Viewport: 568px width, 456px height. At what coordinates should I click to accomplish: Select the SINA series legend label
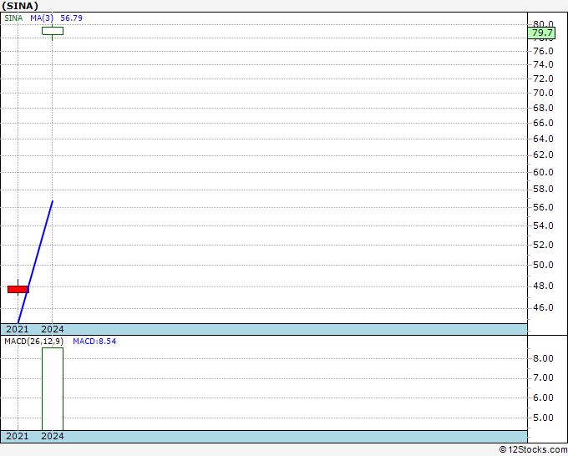coord(13,18)
